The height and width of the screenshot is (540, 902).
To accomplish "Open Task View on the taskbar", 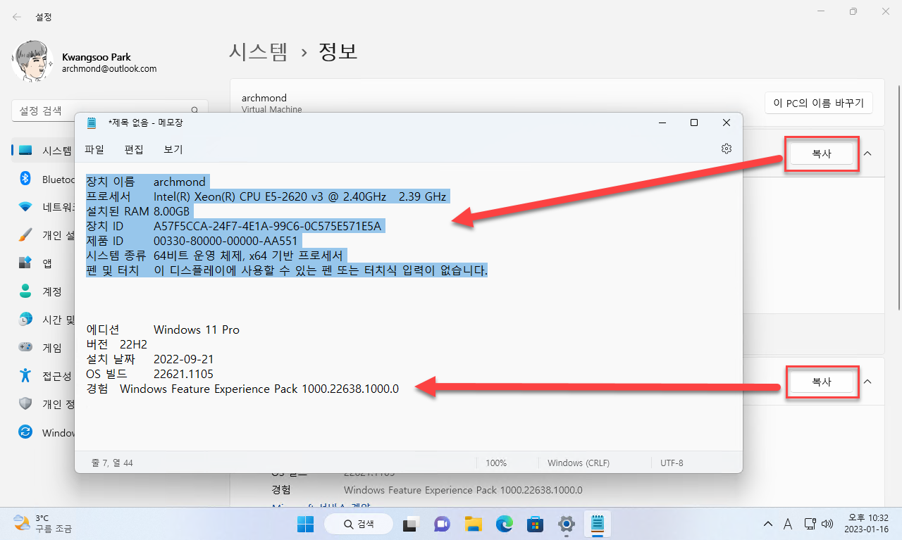I will tap(409, 524).
